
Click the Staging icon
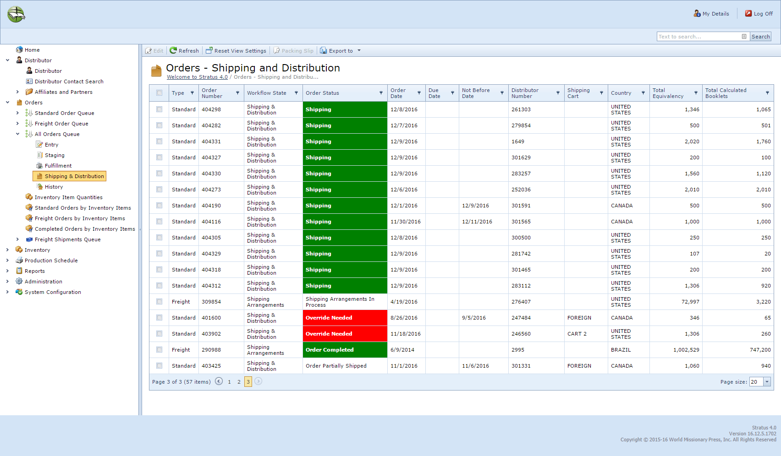(x=39, y=155)
